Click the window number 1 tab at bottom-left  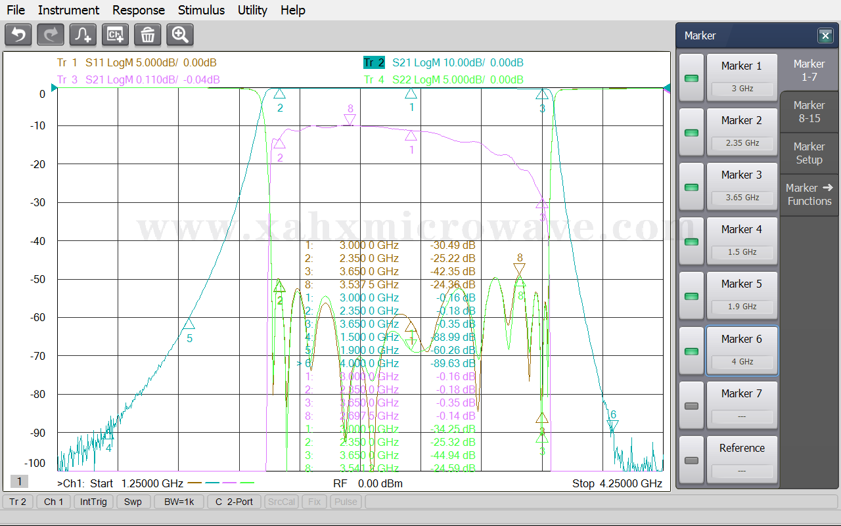coord(19,481)
